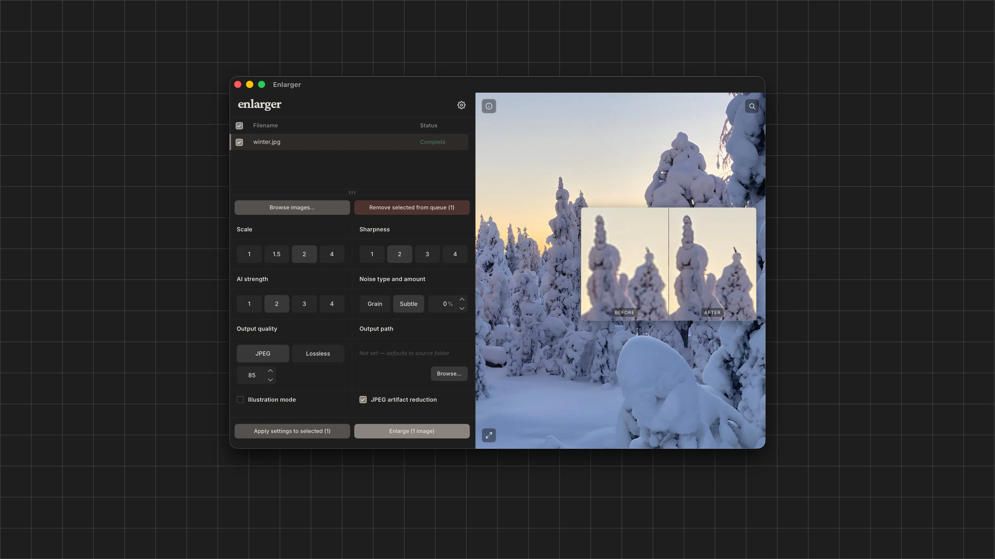Click the Filename column header
The height and width of the screenshot is (559, 995).
(x=265, y=126)
